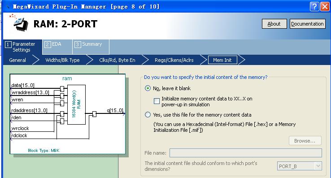Screen dimensions: 331x178
Task: Click the rdclock port label
Action: coord(19,135)
